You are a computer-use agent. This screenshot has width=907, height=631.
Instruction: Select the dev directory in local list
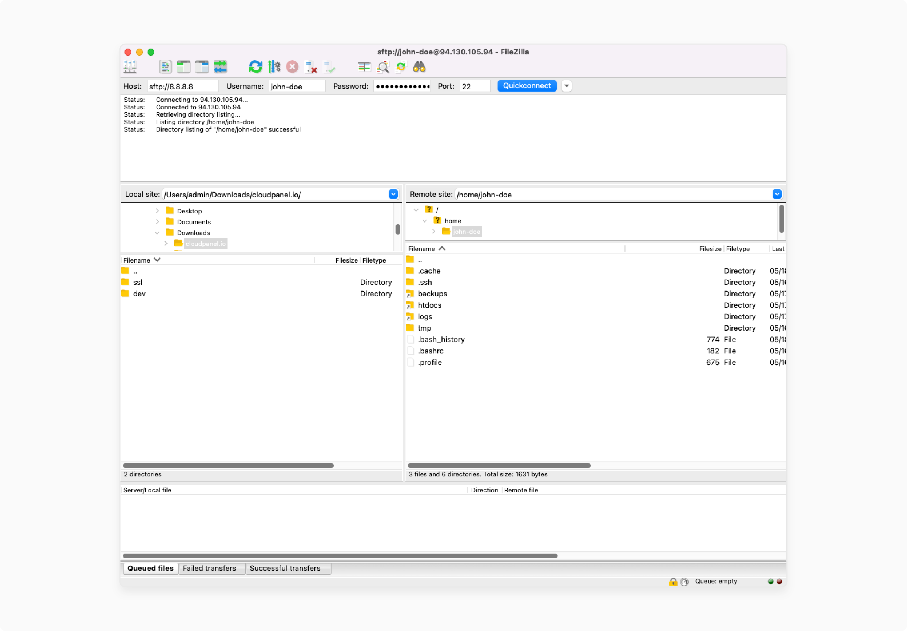(x=261, y=294)
